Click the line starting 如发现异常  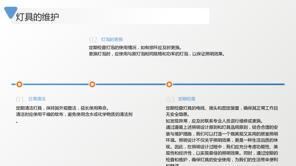[215, 121]
